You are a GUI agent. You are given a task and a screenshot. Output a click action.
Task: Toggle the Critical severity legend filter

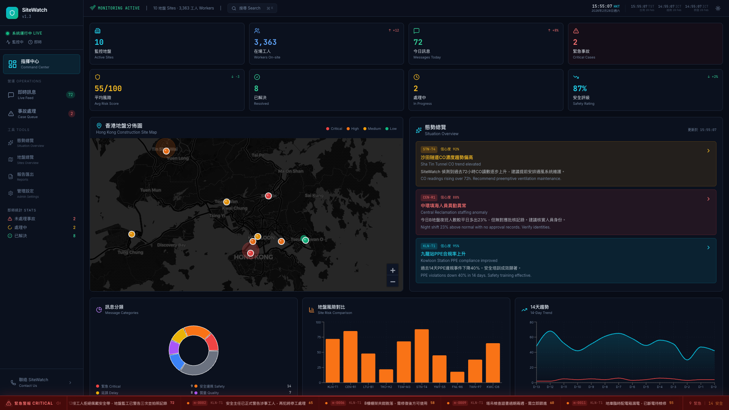(334, 129)
